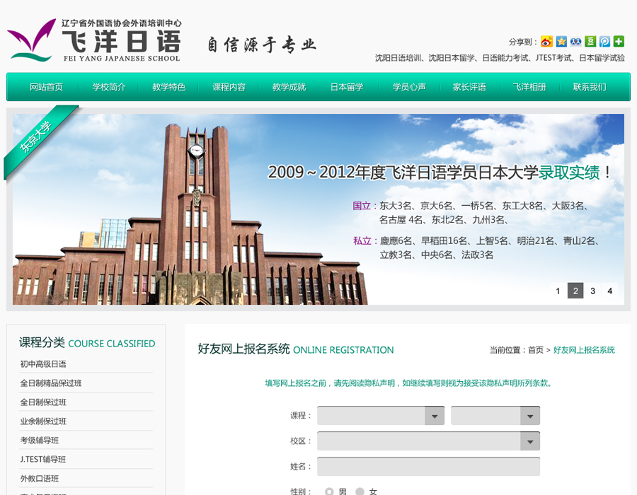This screenshot has width=637, height=495.
Task: Open the J.TEST辅导班 course link
Action: [x=43, y=460]
